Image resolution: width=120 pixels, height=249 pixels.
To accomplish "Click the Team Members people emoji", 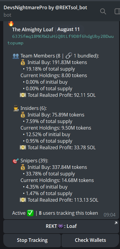I will (16, 56).
